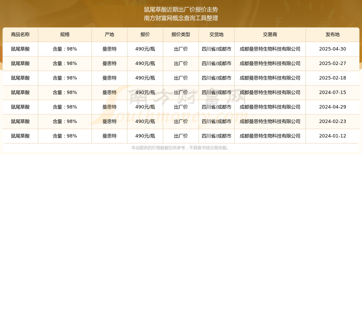
Task: Click 成都曼思特生物科技有限公司 in the 2024-02-23 row
Action: [270, 121]
